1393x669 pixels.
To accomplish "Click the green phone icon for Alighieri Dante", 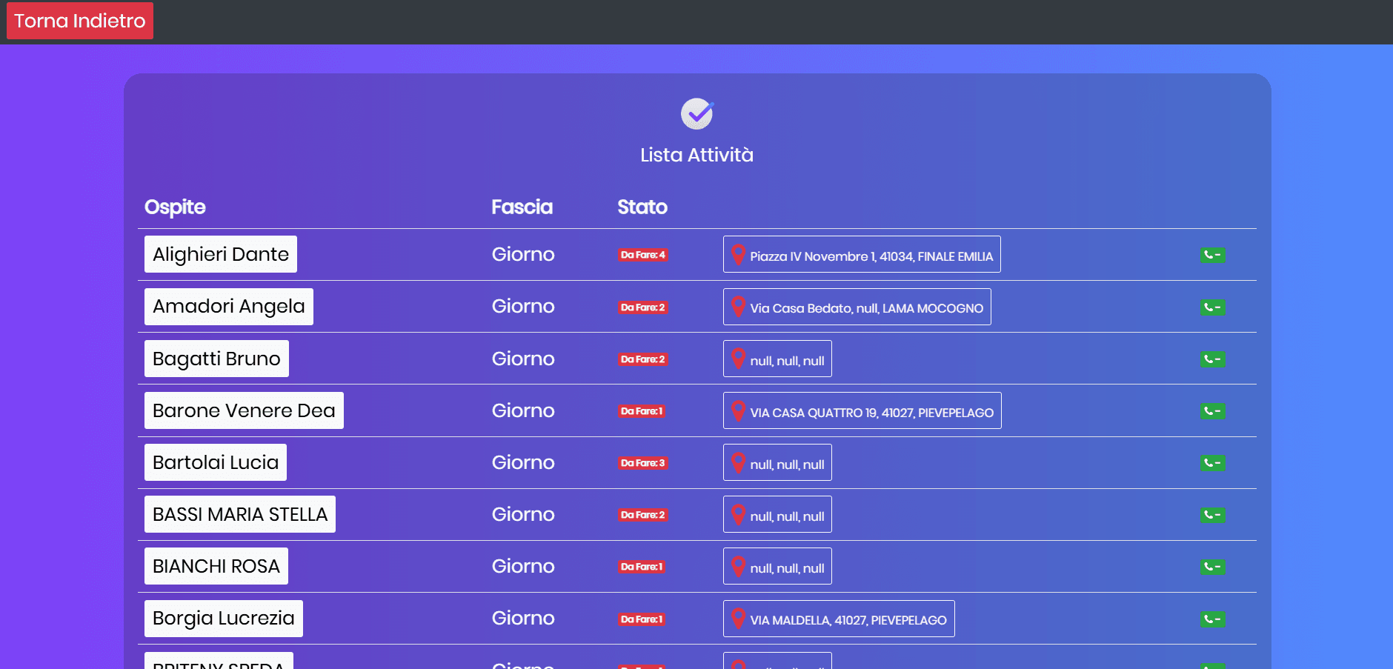I will point(1211,255).
